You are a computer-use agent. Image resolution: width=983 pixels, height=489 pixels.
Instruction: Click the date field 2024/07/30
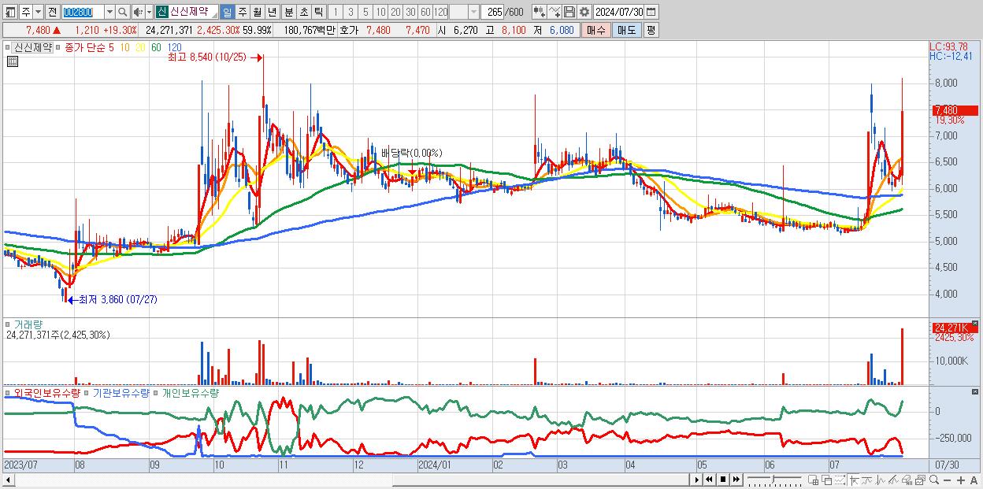(619, 12)
